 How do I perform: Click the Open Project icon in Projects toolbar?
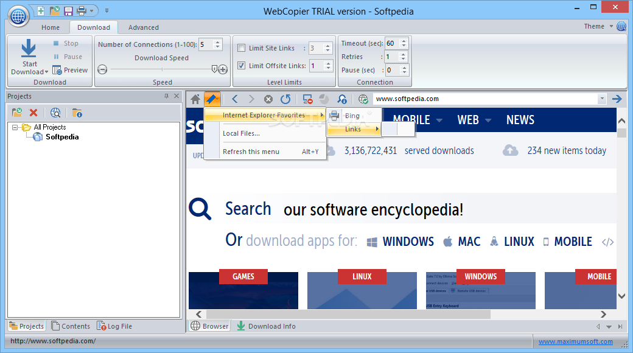(x=17, y=113)
